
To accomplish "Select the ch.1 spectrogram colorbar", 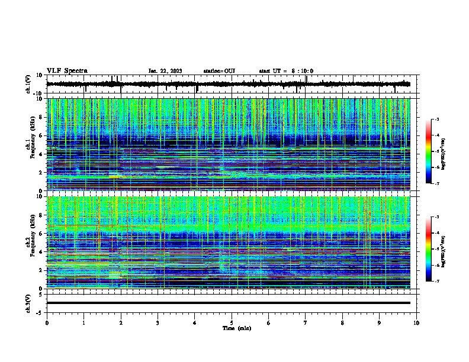I will point(428,151).
